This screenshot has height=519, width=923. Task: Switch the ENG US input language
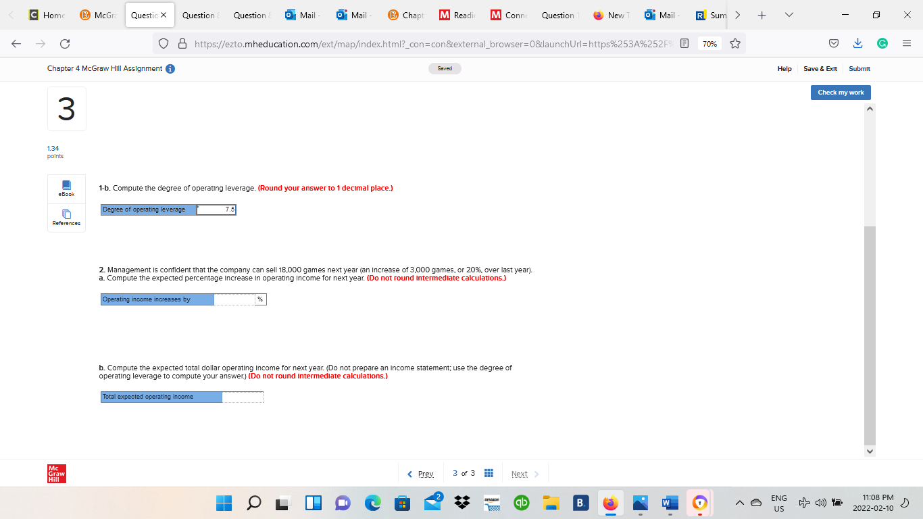point(778,503)
